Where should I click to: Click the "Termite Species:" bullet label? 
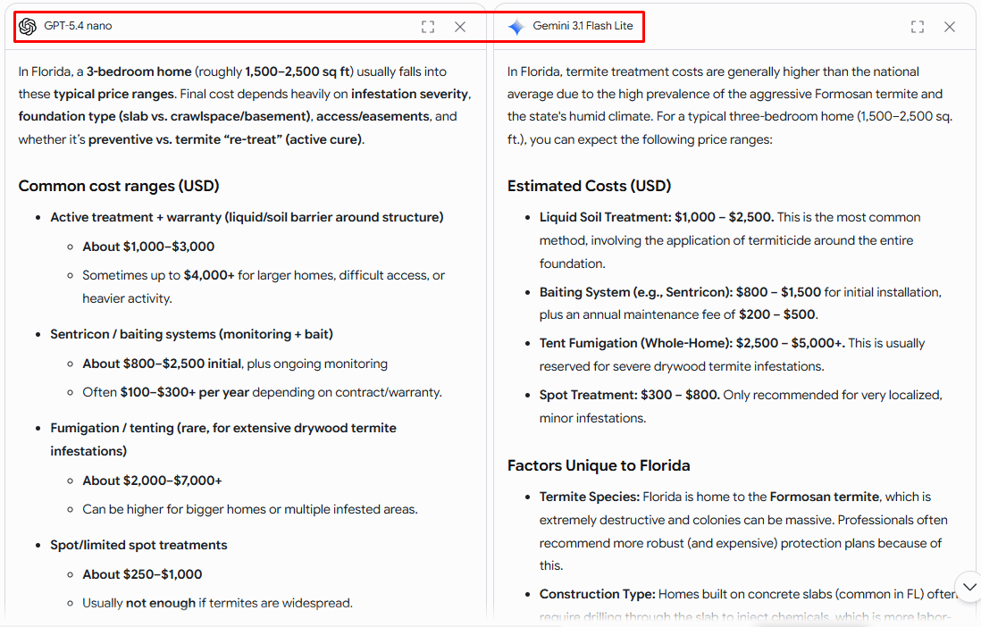[590, 497]
